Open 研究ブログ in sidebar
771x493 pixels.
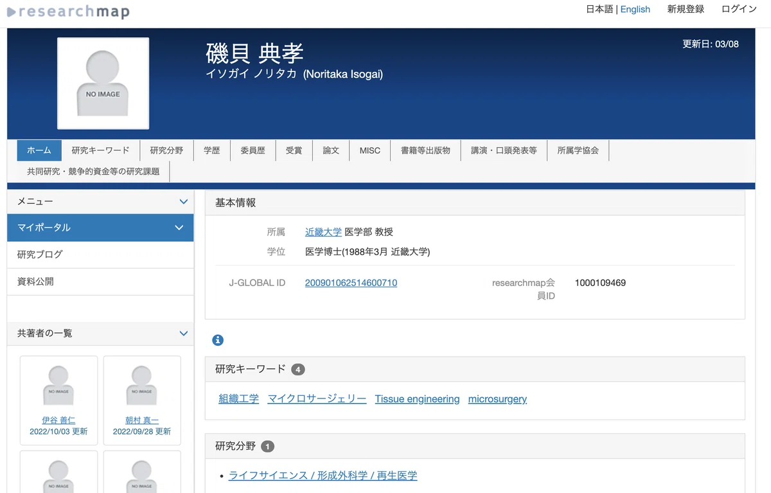click(x=100, y=255)
